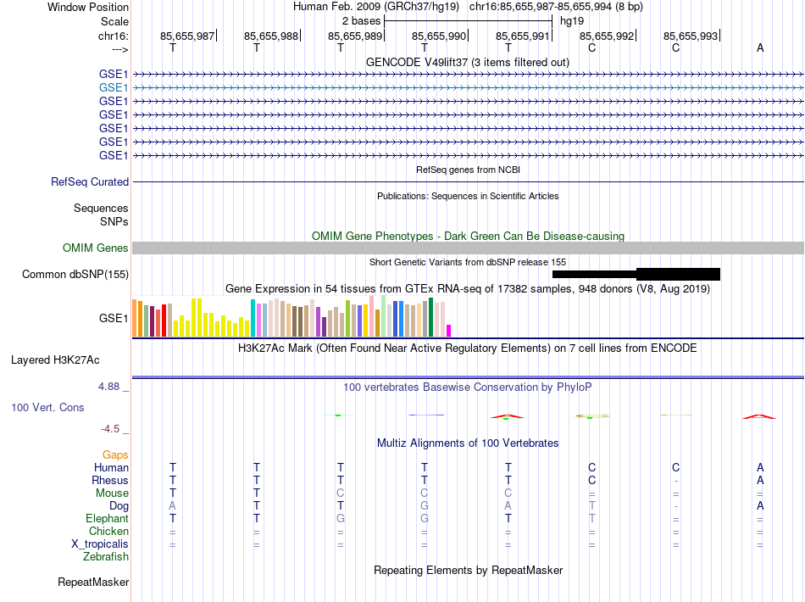The height and width of the screenshot is (602, 805).
Task: Select the gray OMIM Genes bar
Action: click(x=468, y=248)
